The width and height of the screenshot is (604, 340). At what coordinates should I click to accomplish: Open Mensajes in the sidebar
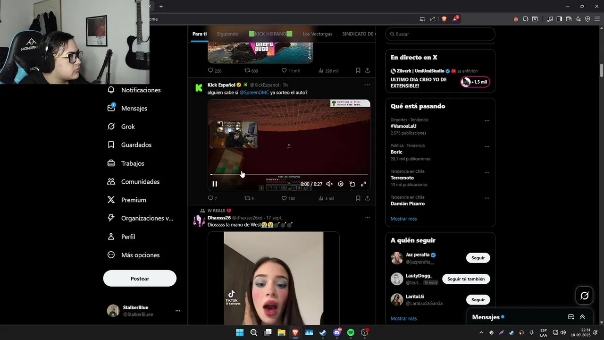(128, 108)
